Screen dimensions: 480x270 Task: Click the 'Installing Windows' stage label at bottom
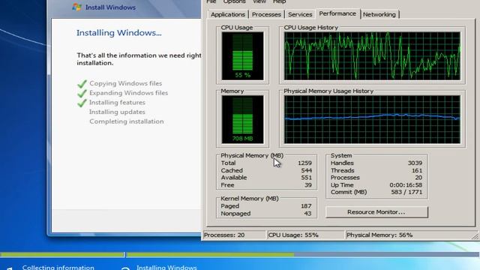point(166,267)
